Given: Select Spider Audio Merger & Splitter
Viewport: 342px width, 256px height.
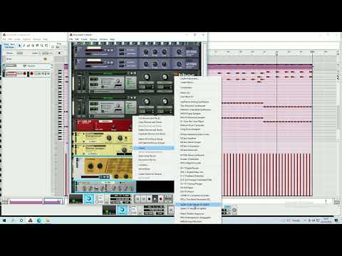Looking at the screenshot, I should [198, 204].
